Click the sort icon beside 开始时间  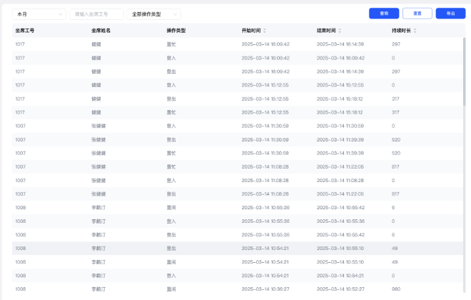[265, 31]
